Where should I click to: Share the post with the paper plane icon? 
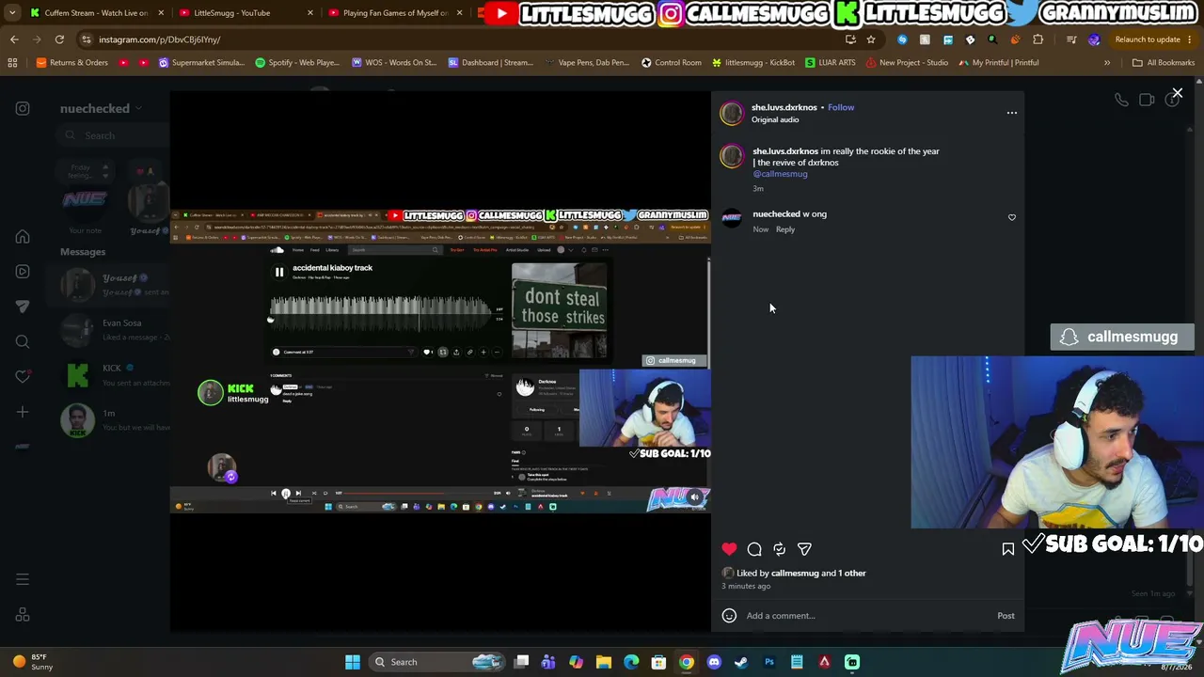tap(804, 549)
